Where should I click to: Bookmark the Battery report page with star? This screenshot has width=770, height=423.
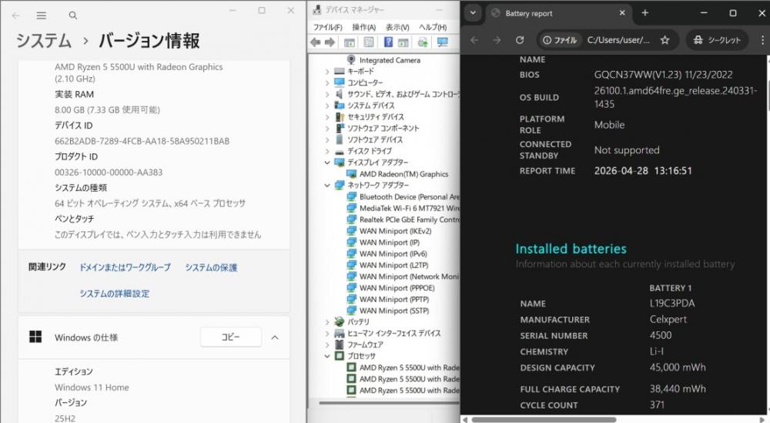pos(665,40)
